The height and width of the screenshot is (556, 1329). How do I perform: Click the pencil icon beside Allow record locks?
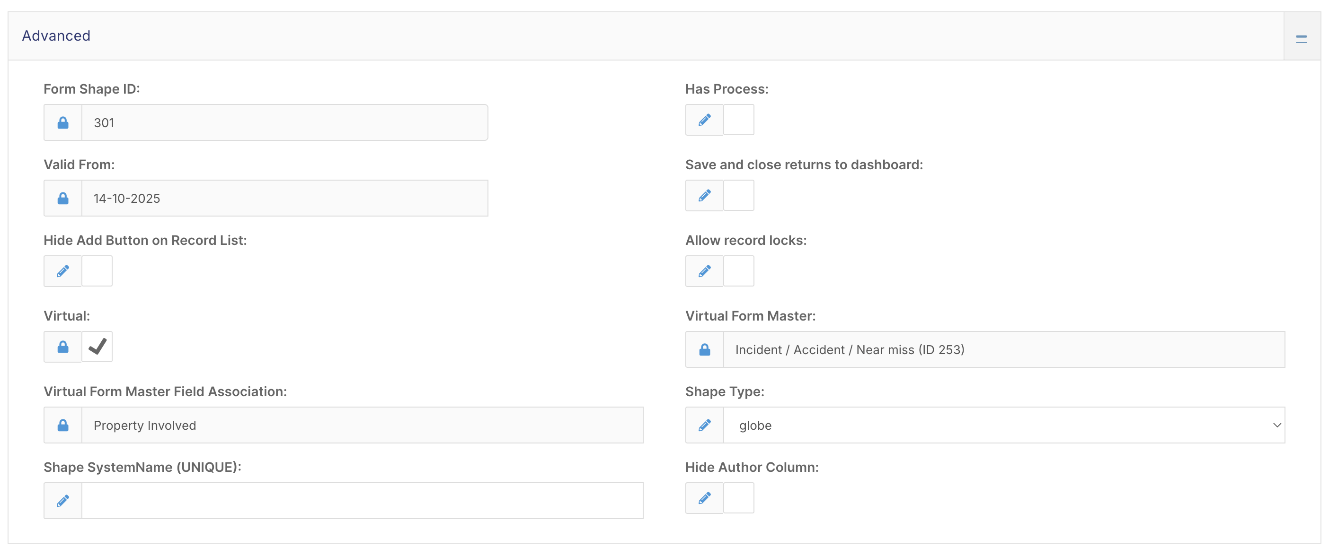[x=705, y=271]
